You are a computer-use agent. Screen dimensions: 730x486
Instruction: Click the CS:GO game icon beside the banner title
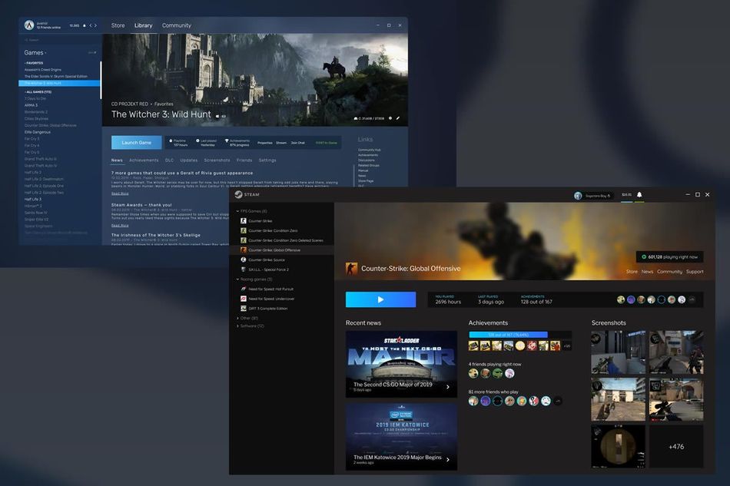click(351, 269)
